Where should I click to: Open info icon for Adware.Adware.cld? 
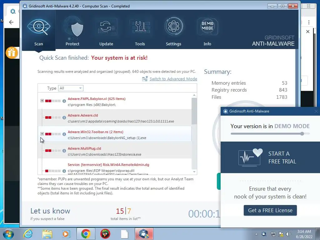point(64,117)
